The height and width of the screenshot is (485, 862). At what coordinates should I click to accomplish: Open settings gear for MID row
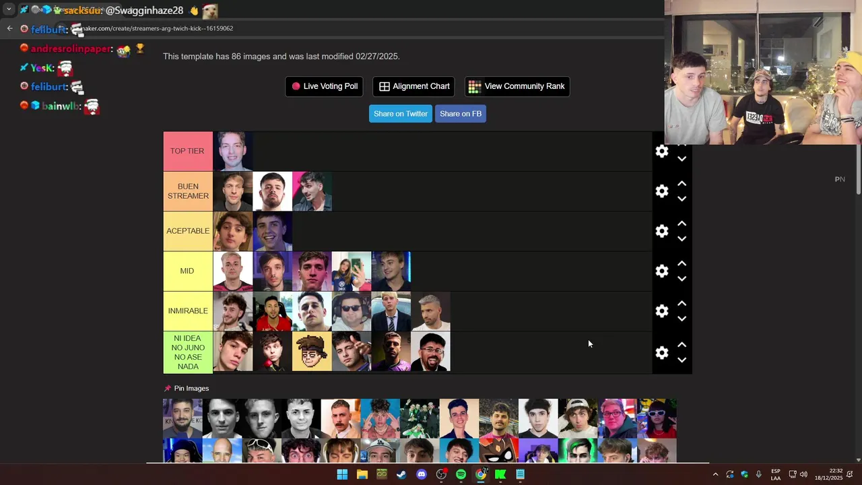point(662,271)
